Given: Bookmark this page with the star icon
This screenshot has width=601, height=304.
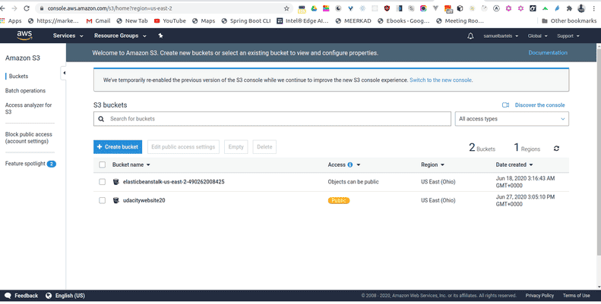Looking at the screenshot, I should point(286,8).
